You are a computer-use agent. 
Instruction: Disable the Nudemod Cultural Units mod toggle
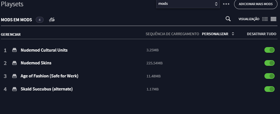pyautogui.click(x=270, y=50)
